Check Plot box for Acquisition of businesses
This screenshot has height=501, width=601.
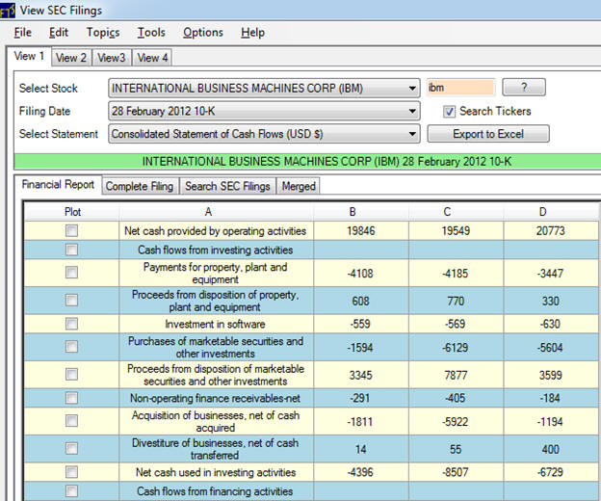(x=71, y=420)
